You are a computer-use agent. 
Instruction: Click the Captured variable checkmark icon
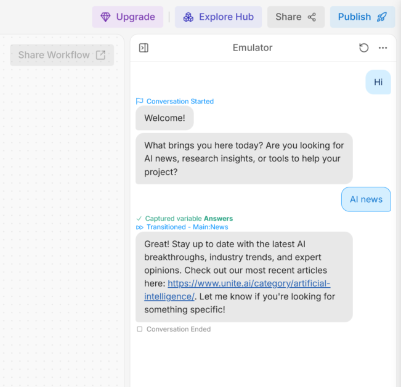point(139,218)
